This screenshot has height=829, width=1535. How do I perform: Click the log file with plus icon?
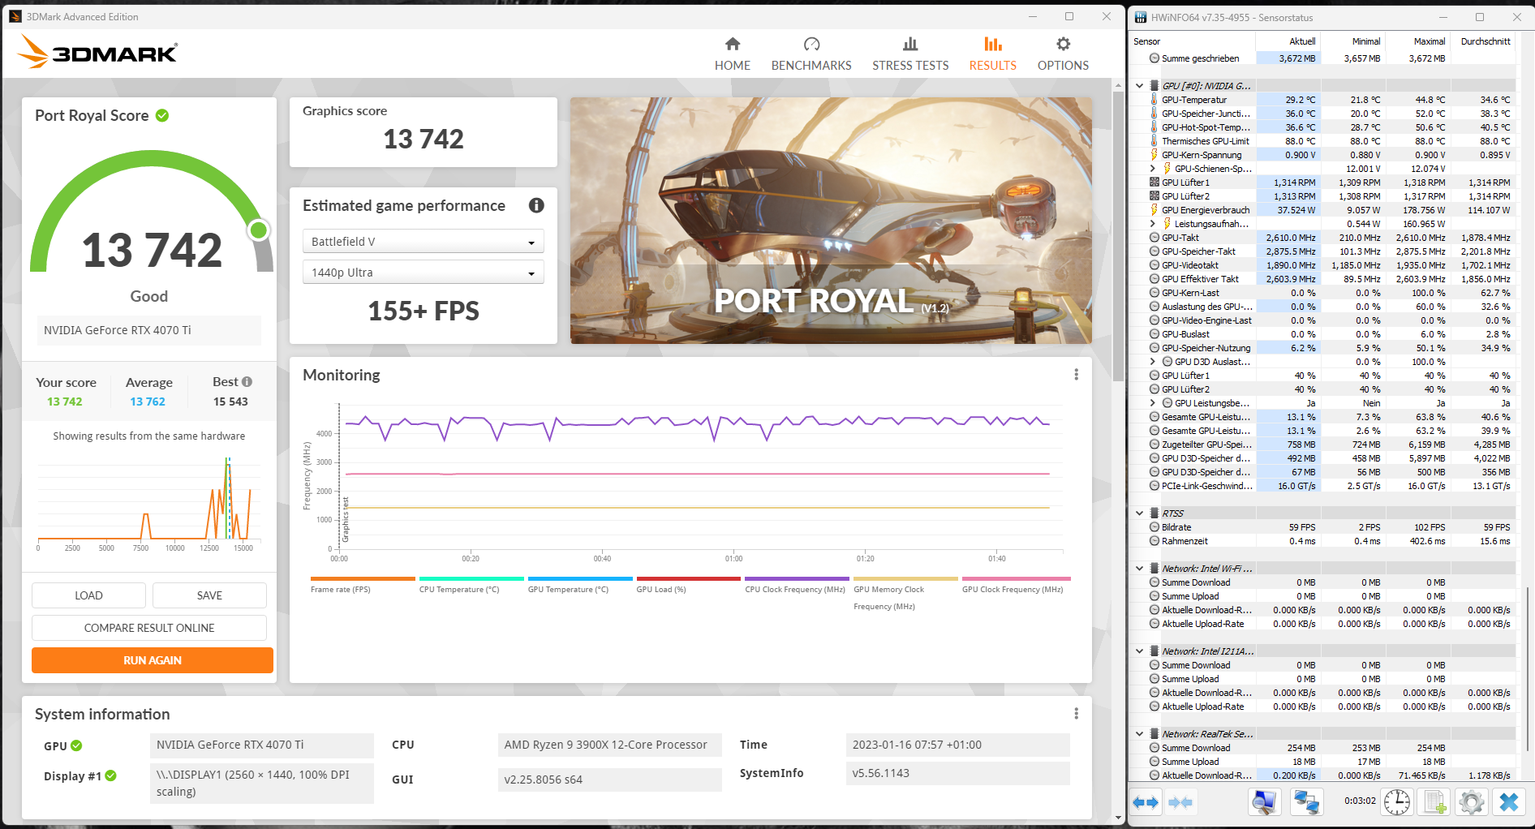pyautogui.click(x=1434, y=802)
